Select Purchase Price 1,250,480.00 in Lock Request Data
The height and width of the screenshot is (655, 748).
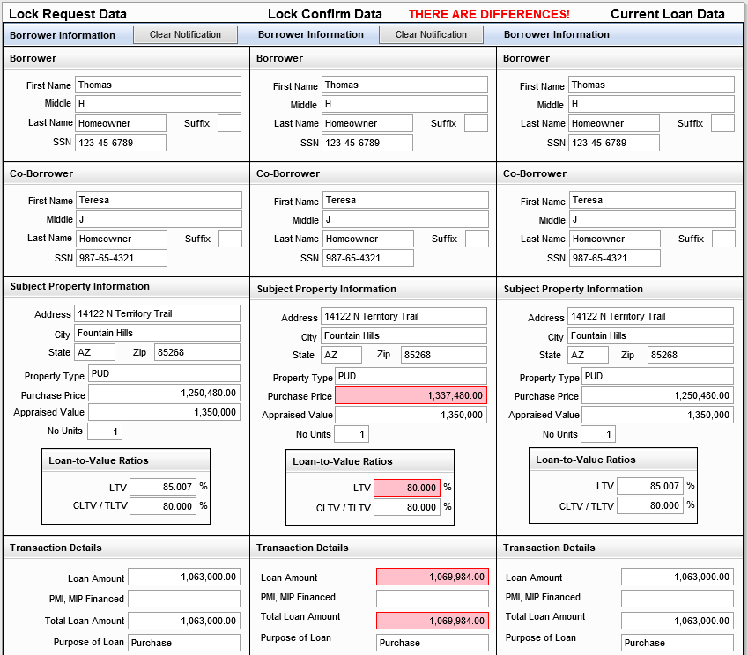coord(164,393)
